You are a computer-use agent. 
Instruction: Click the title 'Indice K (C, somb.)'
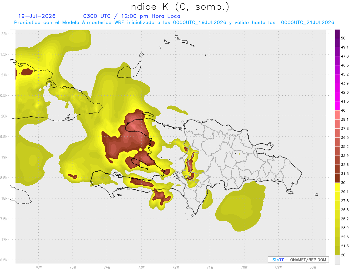pyautogui.click(x=178, y=6)
